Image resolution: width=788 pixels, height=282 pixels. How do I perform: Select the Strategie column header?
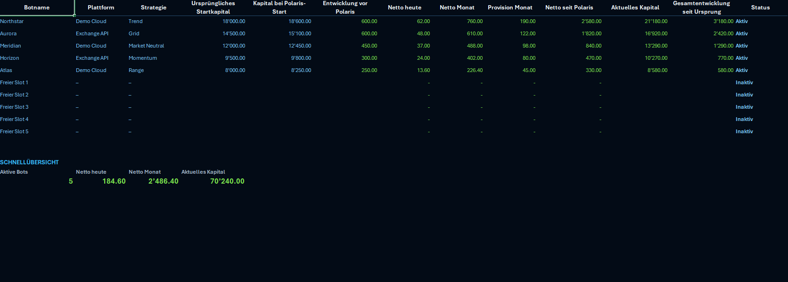pyautogui.click(x=154, y=8)
